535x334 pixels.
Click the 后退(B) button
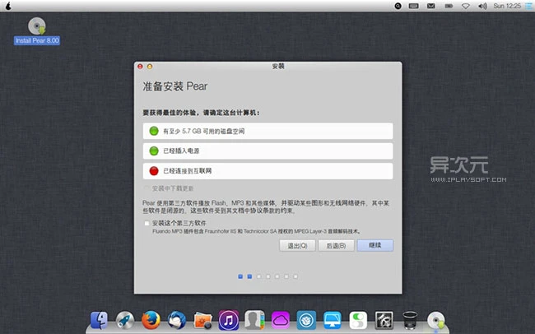tap(336, 245)
